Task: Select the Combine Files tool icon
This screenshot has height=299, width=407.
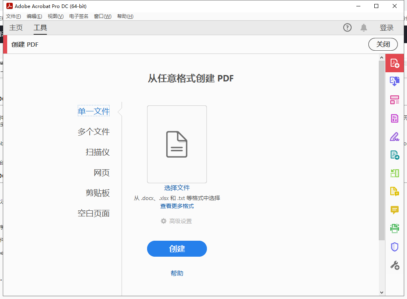Action: point(394,81)
